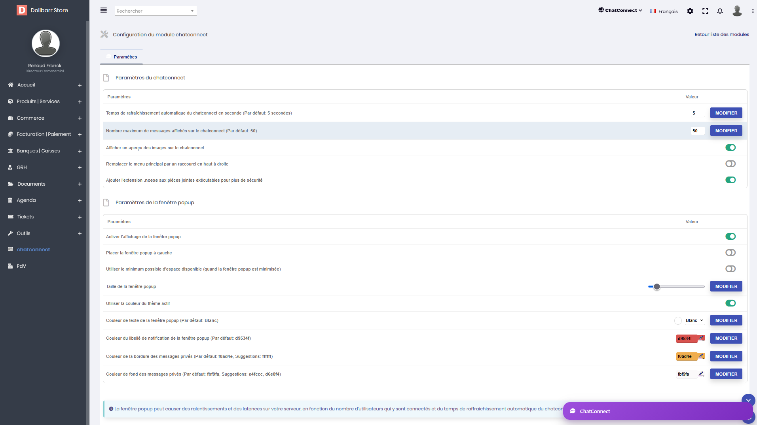
Task: Click the orange f0ad4e color field
Action: (x=687, y=356)
